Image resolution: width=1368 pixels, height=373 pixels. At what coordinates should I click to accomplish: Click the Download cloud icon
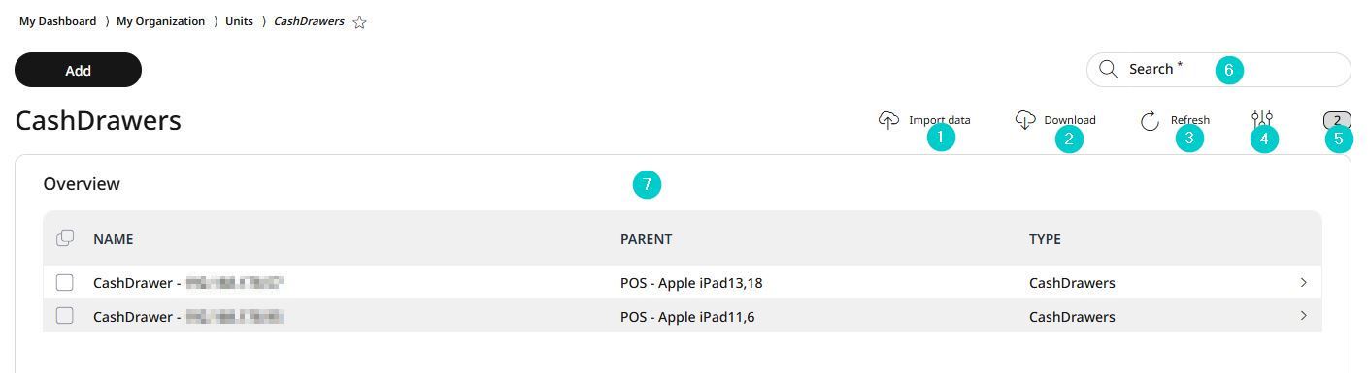[x=1025, y=120]
